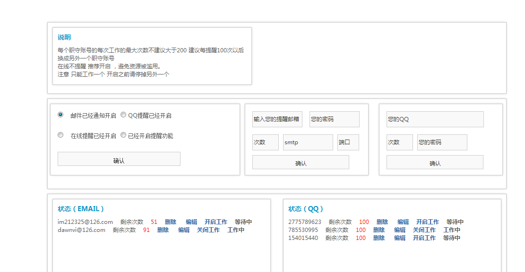This screenshot has height=272, width=525.
Task: Click the 次数 field in the QQ panel
Action: coord(399,142)
